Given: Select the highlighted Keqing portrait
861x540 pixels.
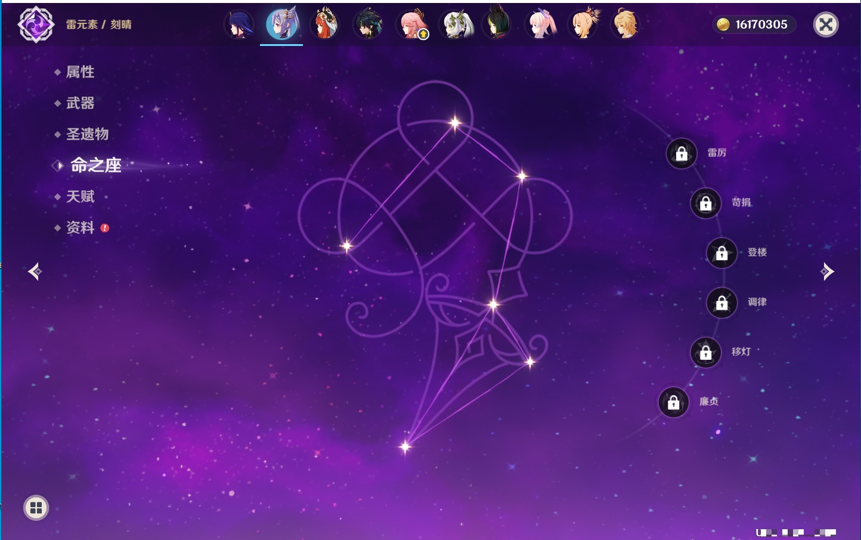Looking at the screenshot, I should (281, 24).
